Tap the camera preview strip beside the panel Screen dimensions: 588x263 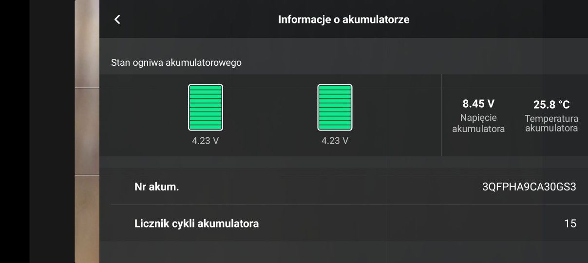coord(87,131)
